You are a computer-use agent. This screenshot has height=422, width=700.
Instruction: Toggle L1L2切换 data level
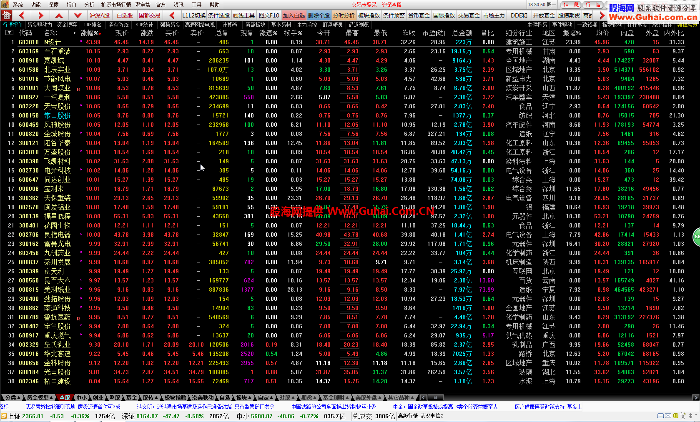click(x=194, y=15)
